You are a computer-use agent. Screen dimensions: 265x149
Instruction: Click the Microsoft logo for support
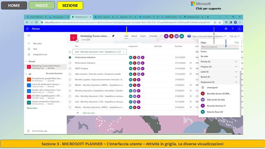click(x=201, y=4)
